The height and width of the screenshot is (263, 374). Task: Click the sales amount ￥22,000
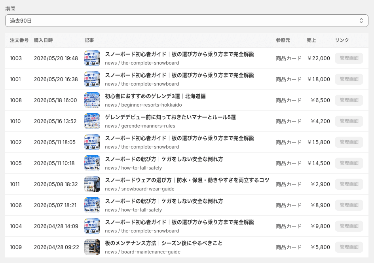319,58
